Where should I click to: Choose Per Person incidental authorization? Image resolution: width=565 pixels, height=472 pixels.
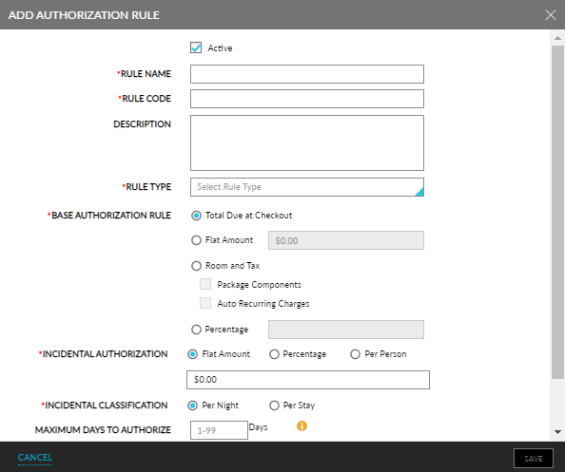[x=355, y=354]
